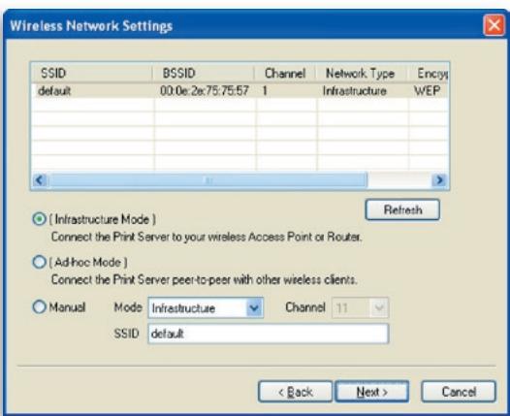This screenshot has height=416, width=510.
Task: Sort by the SSID column header
Action: point(92,73)
